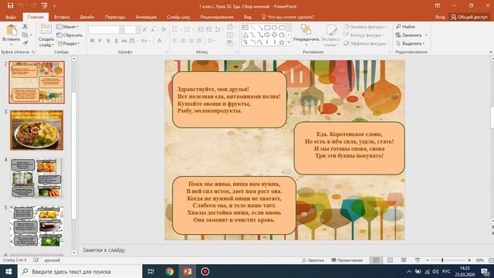Select the Star shape in gallery

(x=282, y=42)
